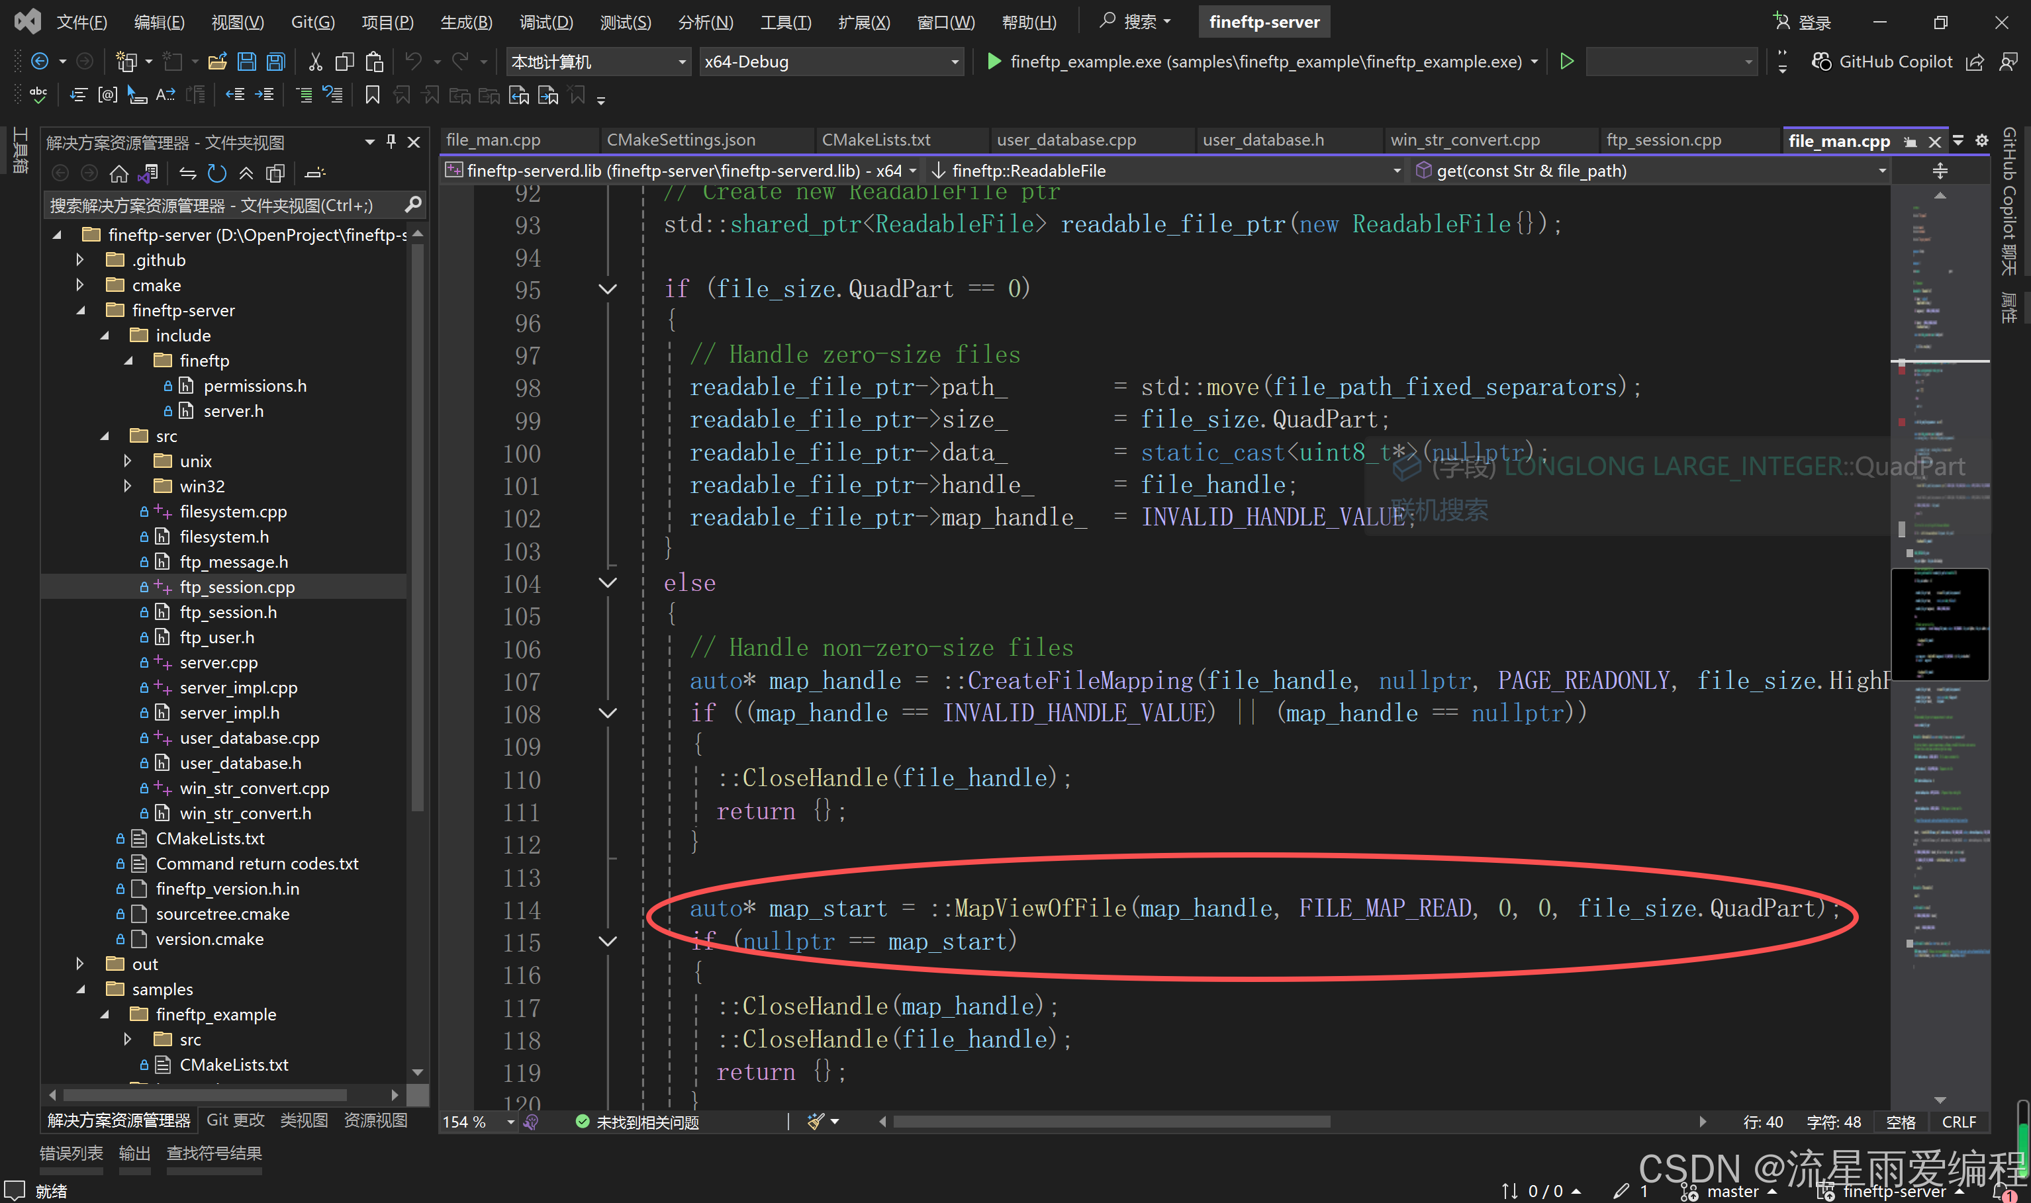The width and height of the screenshot is (2031, 1203).
Task: Start fineftp_example.exe with the green play icon
Action: pyautogui.click(x=993, y=62)
